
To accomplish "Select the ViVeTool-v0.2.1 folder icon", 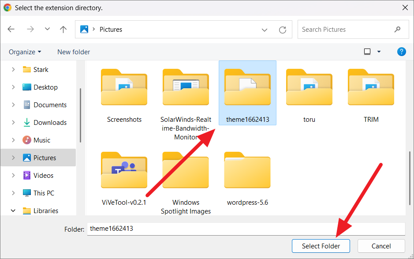I will [x=124, y=170].
